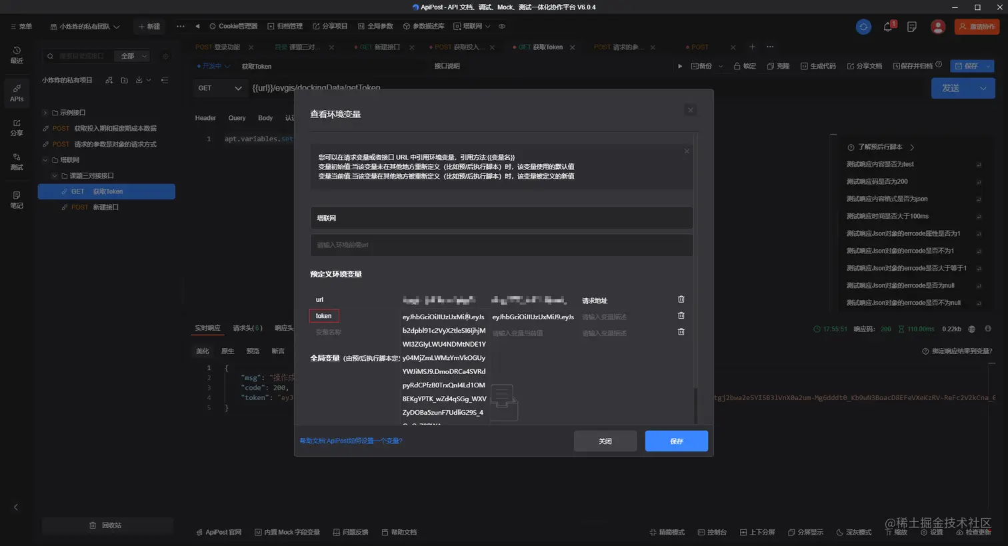Collapse the left sidebar with the arrow
The width and height of the screenshot is (1008, 546).
click(16, 507)
